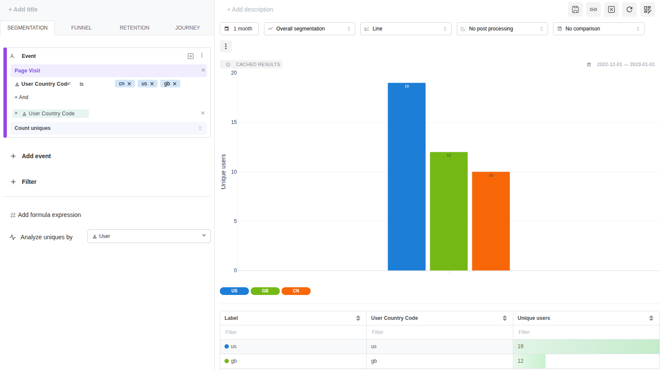Click the duplicate event plus icon
The height and width of the screenshot is (370, 665).
(x=191, y=56)
